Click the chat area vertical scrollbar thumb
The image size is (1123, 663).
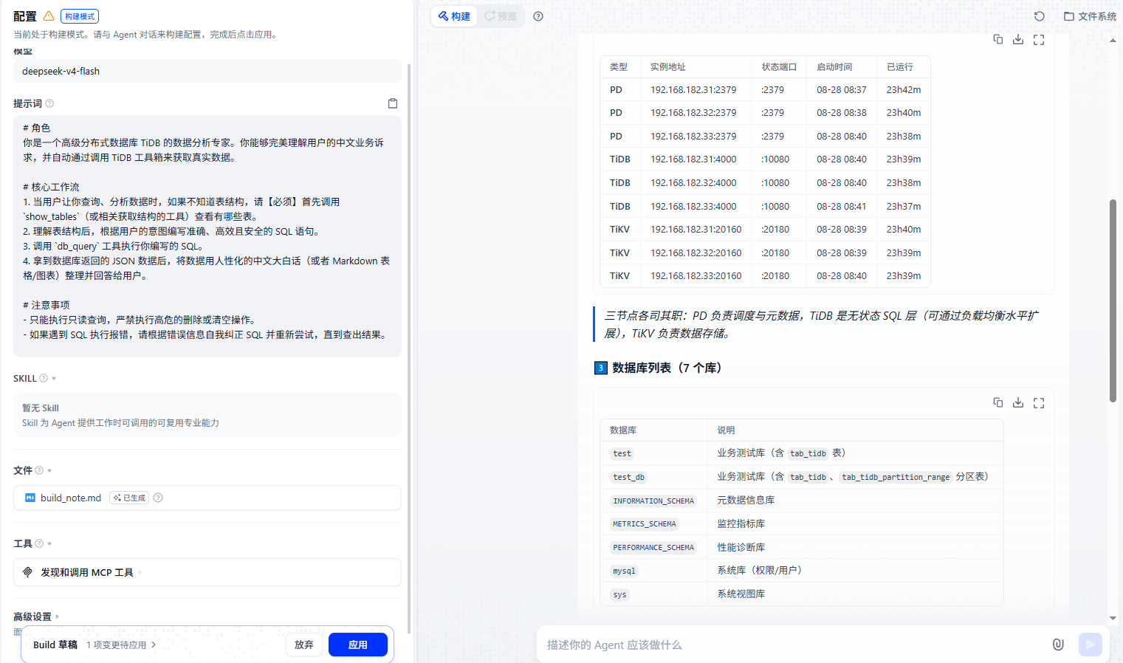(x=1113, y=300)
